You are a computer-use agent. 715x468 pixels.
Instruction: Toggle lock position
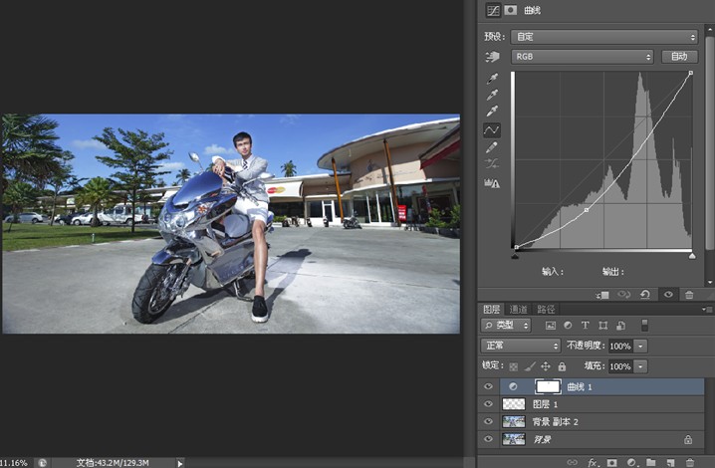point(546,365)
